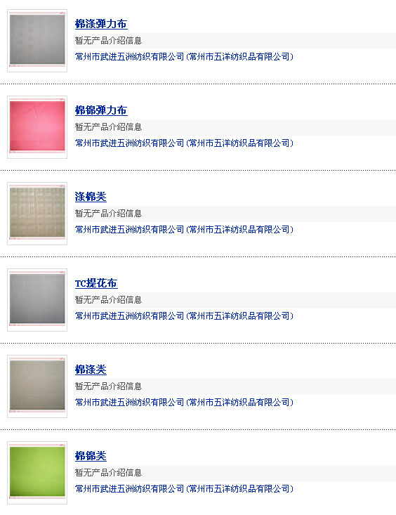Open the 涤棉类 product title link
The image size is (396, 515).
coord(91,197)
